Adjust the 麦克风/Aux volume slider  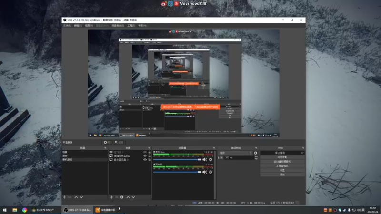[x=177, y=160]
